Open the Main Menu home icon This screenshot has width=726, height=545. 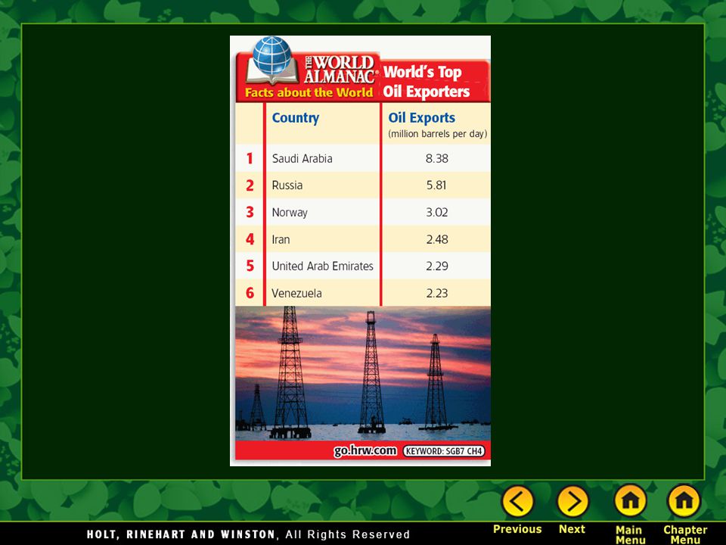point(630,501)
